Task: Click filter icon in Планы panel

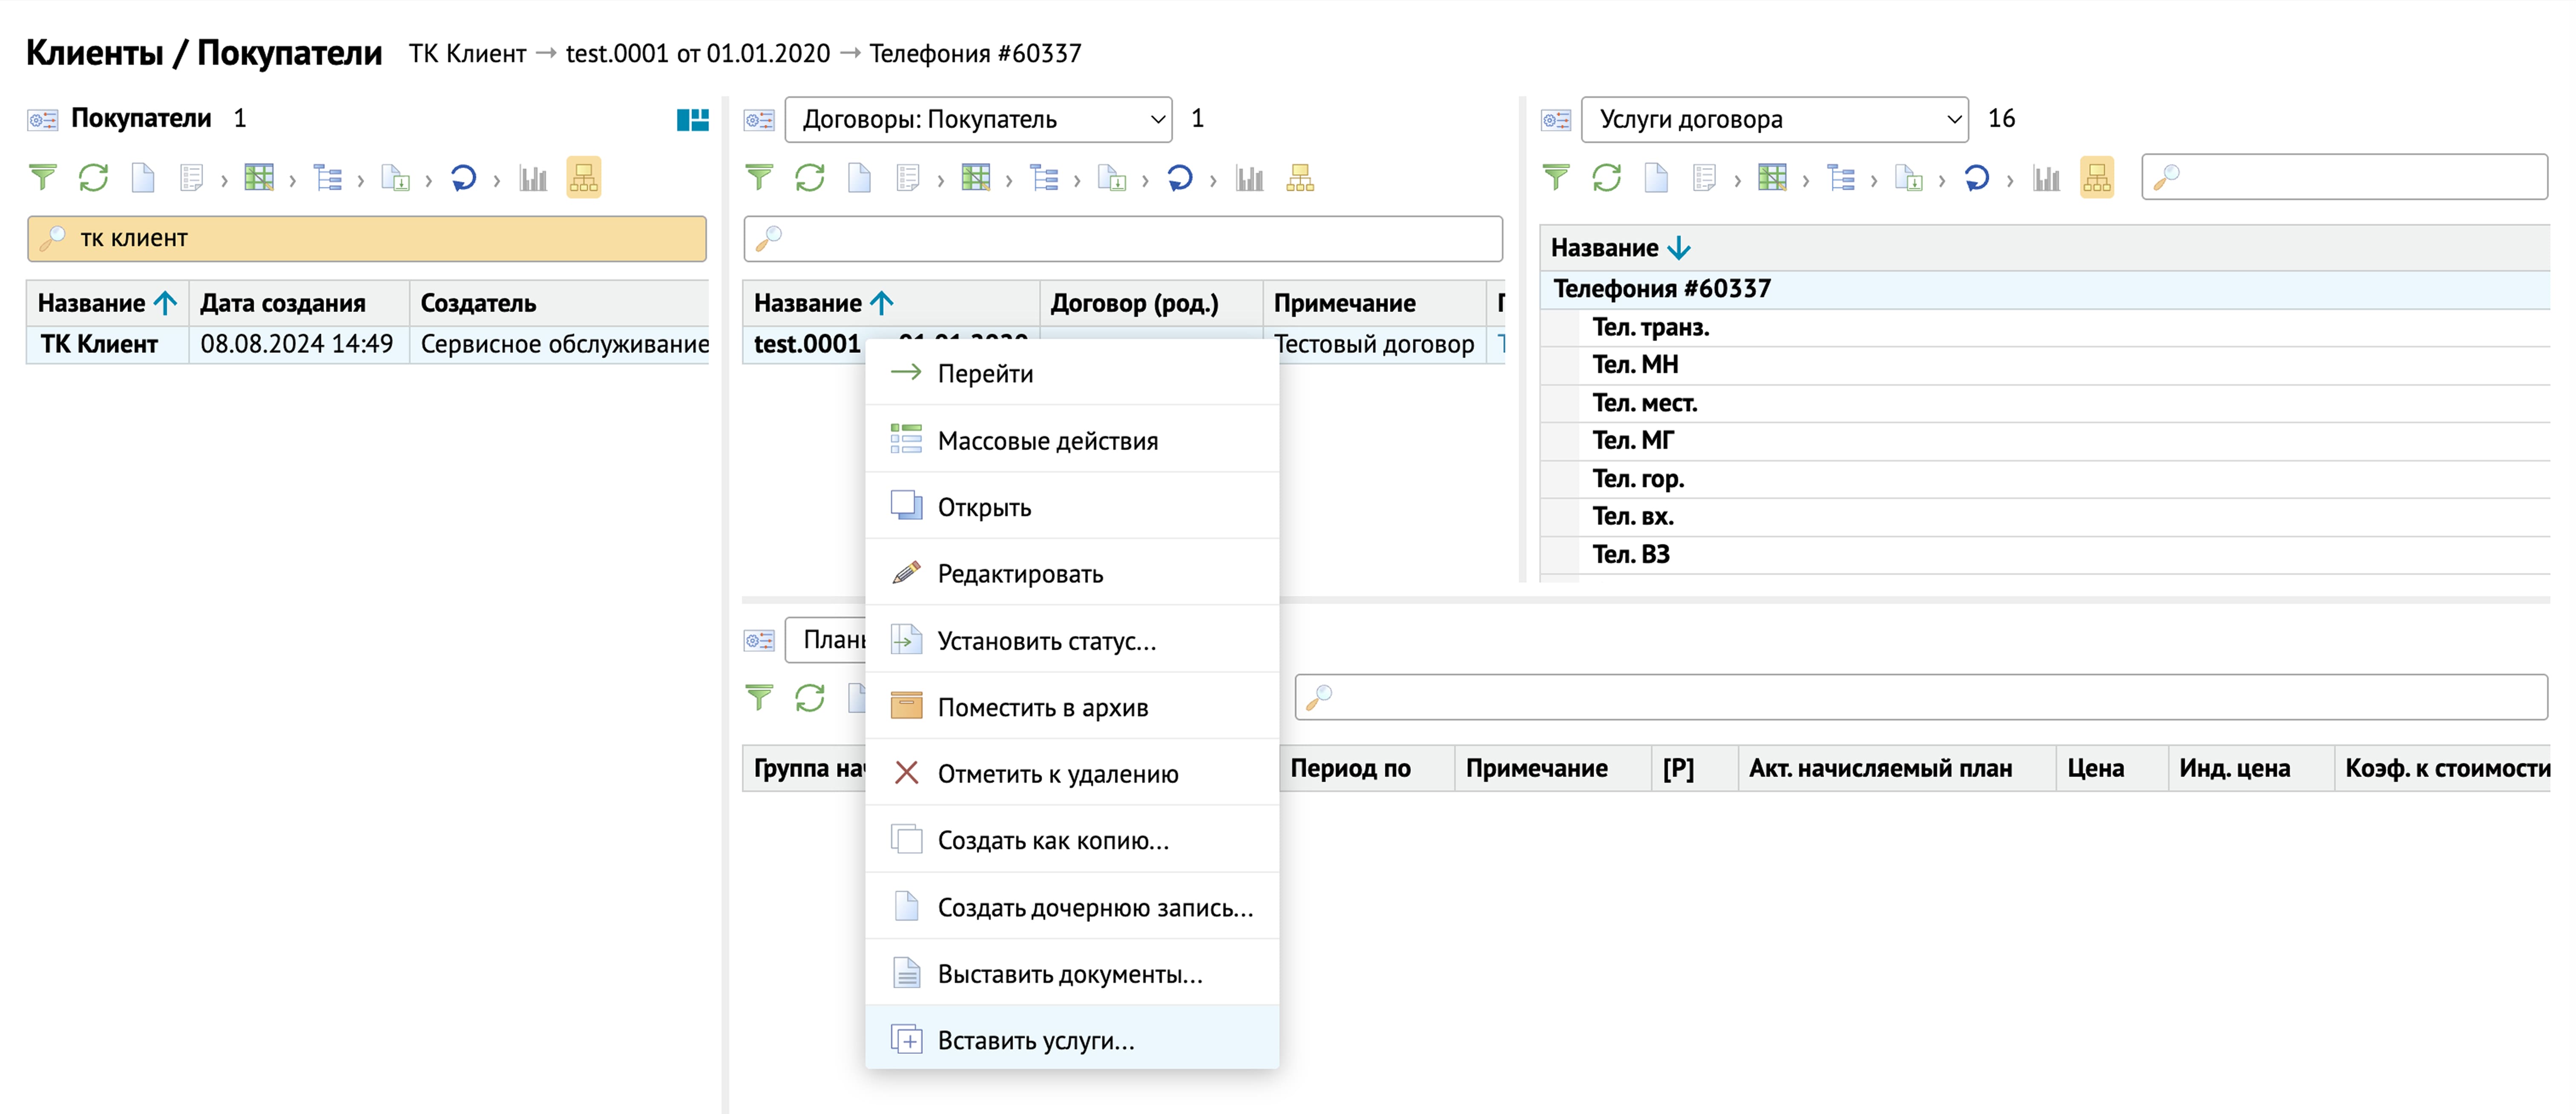Action: coord(759,697)
